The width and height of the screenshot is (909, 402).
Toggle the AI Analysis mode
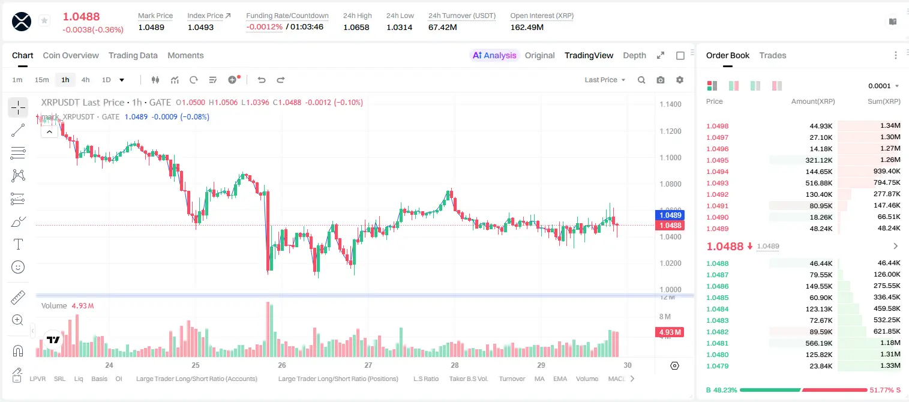point(494,55)
